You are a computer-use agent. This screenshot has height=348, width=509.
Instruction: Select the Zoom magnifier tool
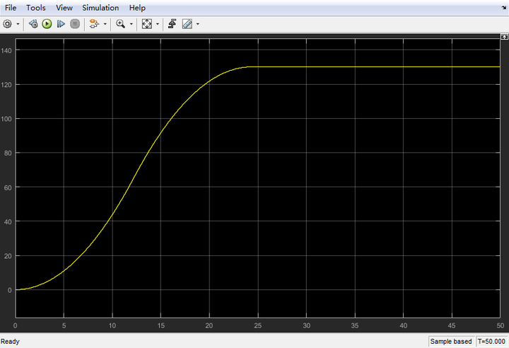120,24
